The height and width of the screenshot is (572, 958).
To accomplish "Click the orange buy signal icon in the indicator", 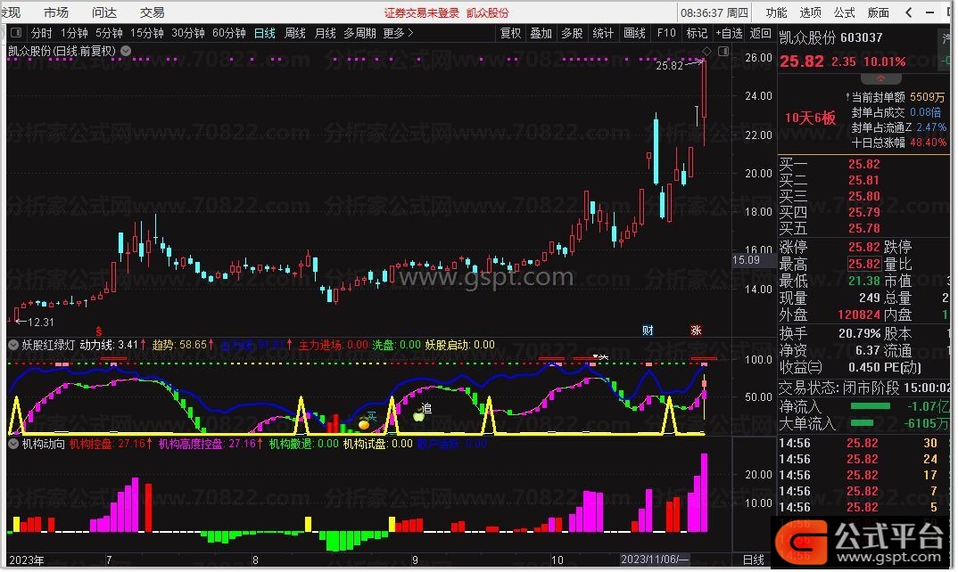I will click(364, 422).
